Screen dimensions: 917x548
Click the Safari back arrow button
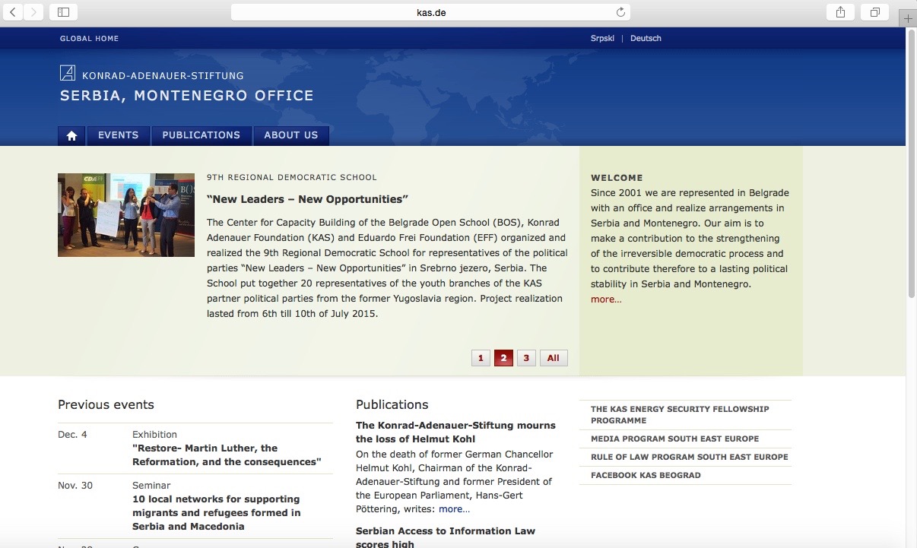pos(13,12)
